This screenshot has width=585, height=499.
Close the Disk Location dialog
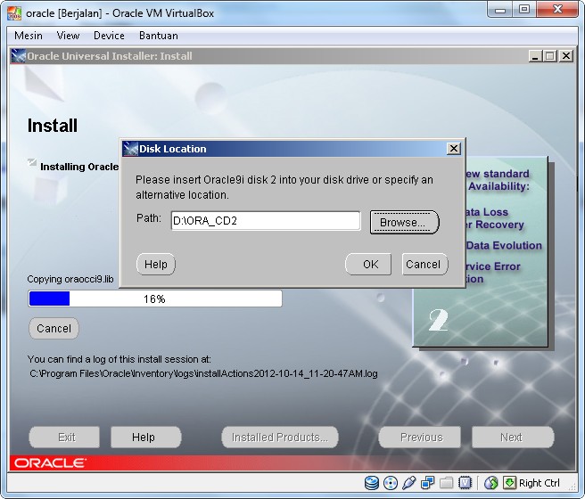click(x=453, y=149)
